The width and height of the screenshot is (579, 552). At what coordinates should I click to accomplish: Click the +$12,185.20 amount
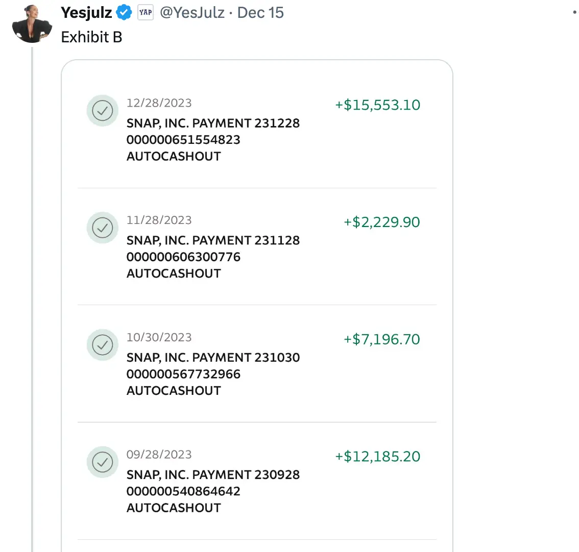tap(377, 457)
